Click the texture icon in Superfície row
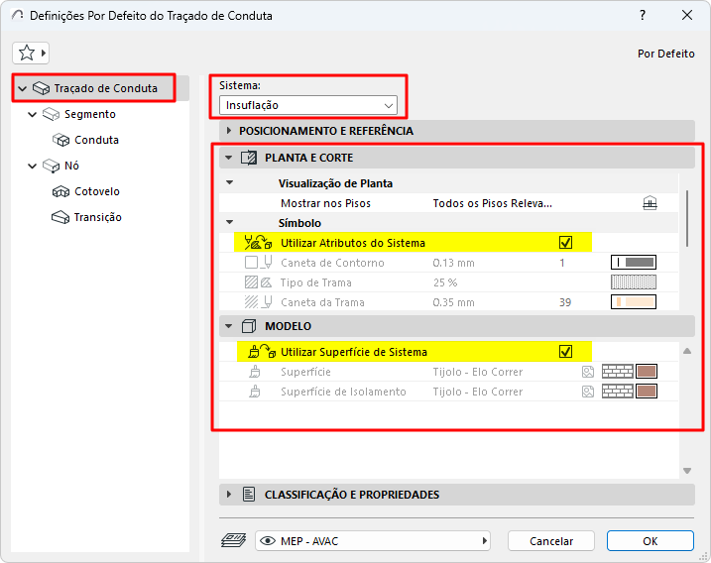Screen dimensions: 711x563 tap(588, 372)
